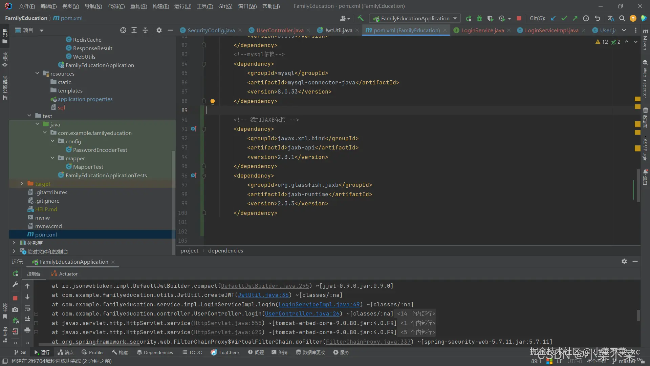Click the Debug bug icon in toolbar
The image size is (650, 366).
[479, 18]
